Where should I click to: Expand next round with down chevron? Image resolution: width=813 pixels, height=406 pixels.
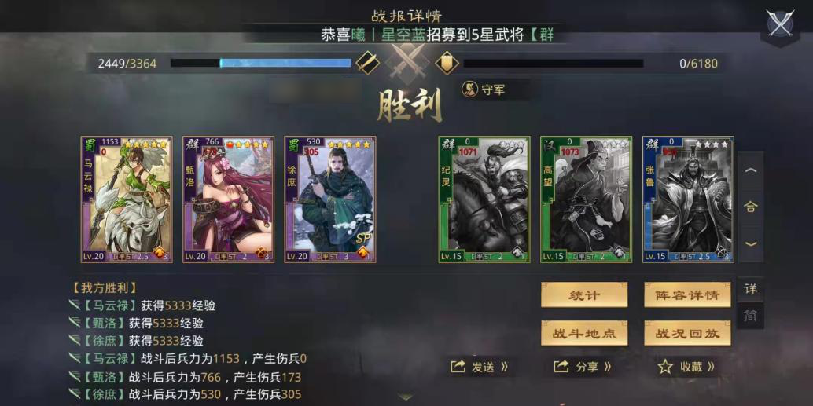point(751,244)
